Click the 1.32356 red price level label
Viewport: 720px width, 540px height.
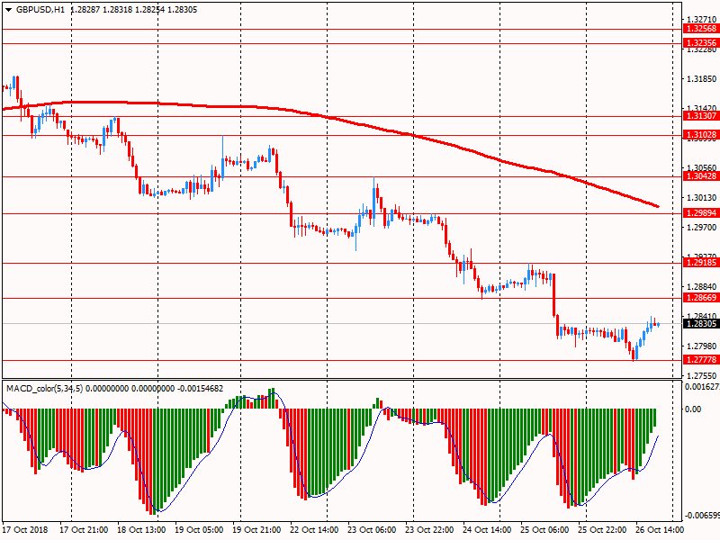700,43
